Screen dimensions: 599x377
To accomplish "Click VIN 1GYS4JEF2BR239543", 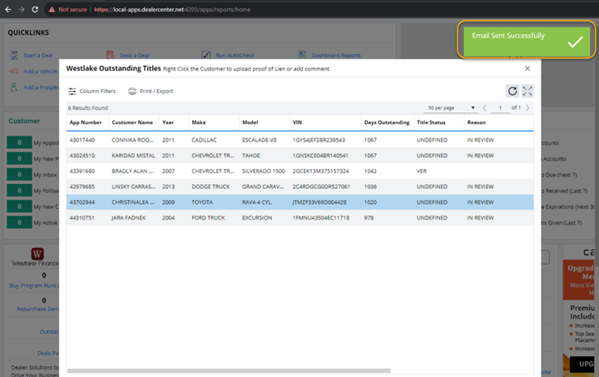I will point(319,140).
